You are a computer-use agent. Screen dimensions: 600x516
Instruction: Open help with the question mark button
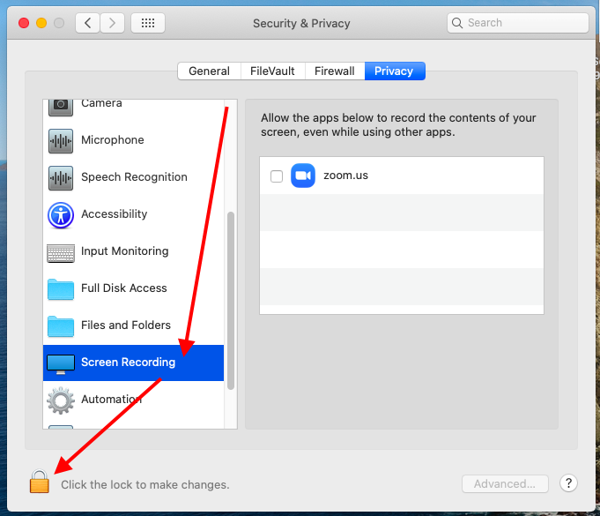569,482
